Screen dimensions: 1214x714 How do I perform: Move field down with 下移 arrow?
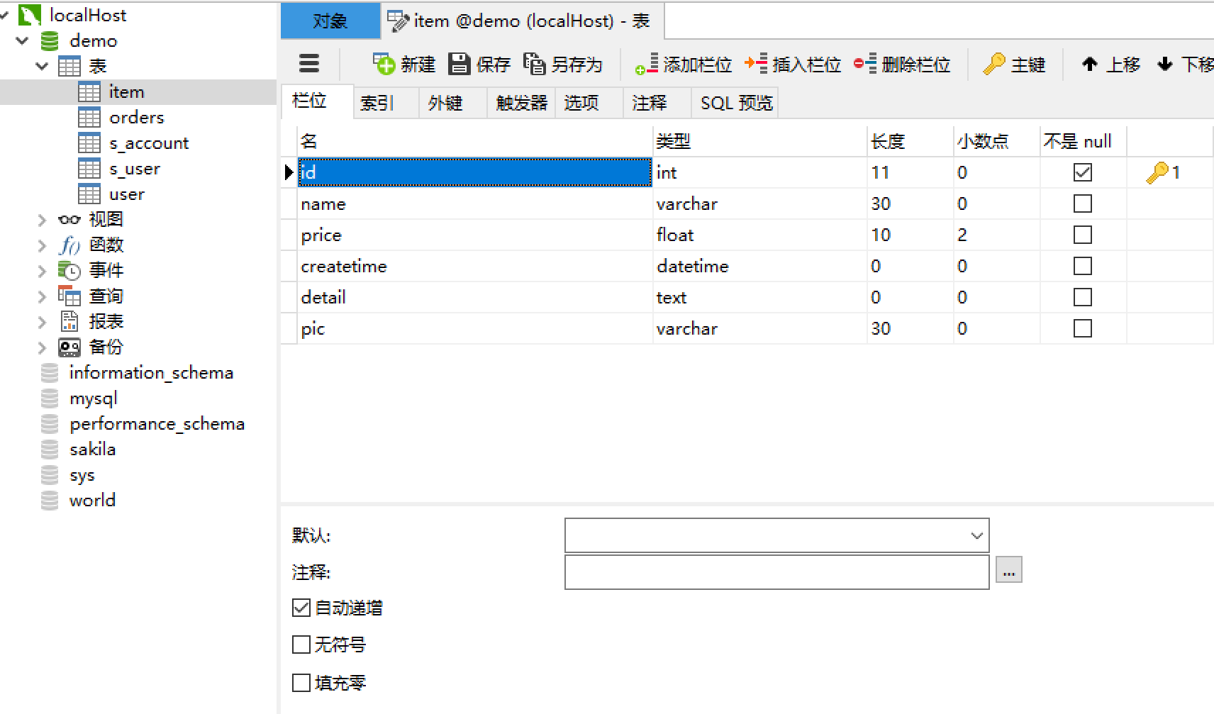(x=1184, y=64)
